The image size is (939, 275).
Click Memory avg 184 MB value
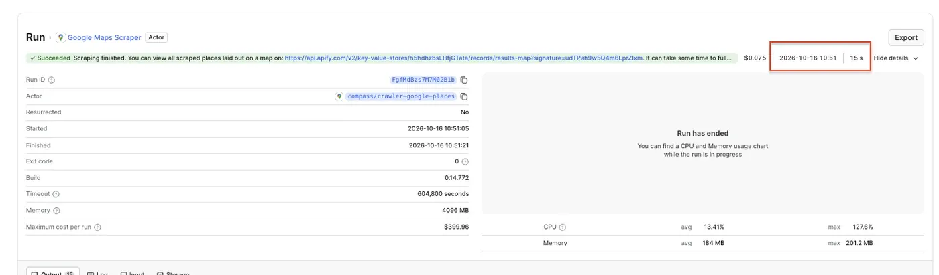coord(714,243)
